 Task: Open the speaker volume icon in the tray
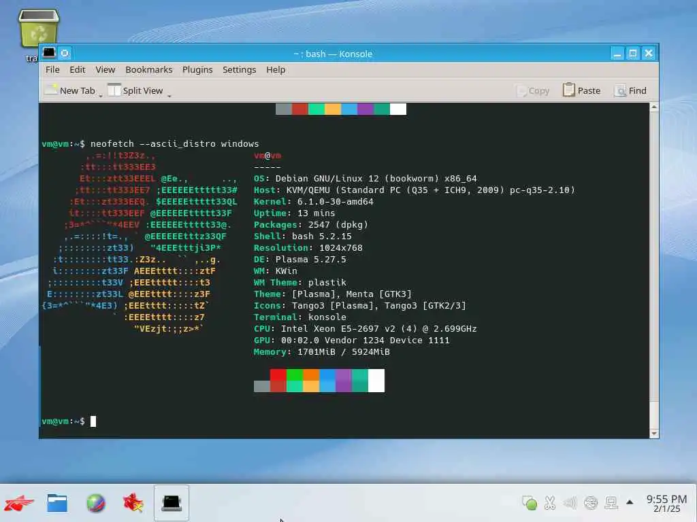click(570, 502)
